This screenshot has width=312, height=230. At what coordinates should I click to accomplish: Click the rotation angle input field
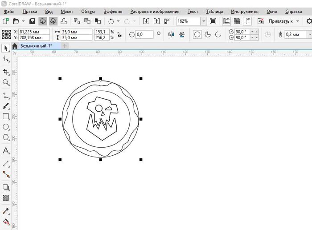pyautogui.click(x=144, y=34)
